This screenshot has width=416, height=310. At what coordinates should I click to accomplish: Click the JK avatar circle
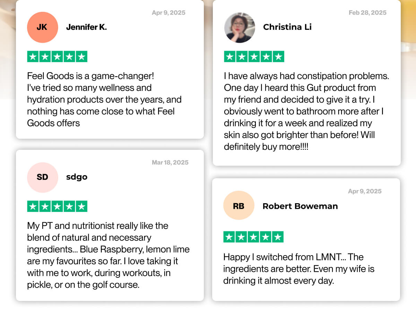(42, 27)
